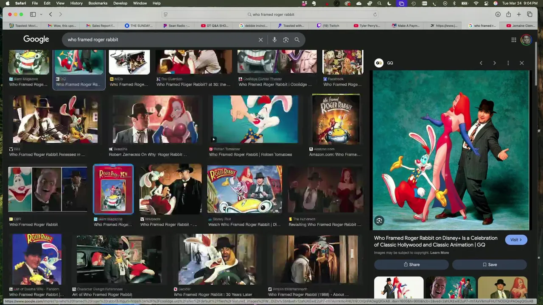Open the sidebar tab group dropdown arrow
Screen dimensions: 543x305
(41, 14)
